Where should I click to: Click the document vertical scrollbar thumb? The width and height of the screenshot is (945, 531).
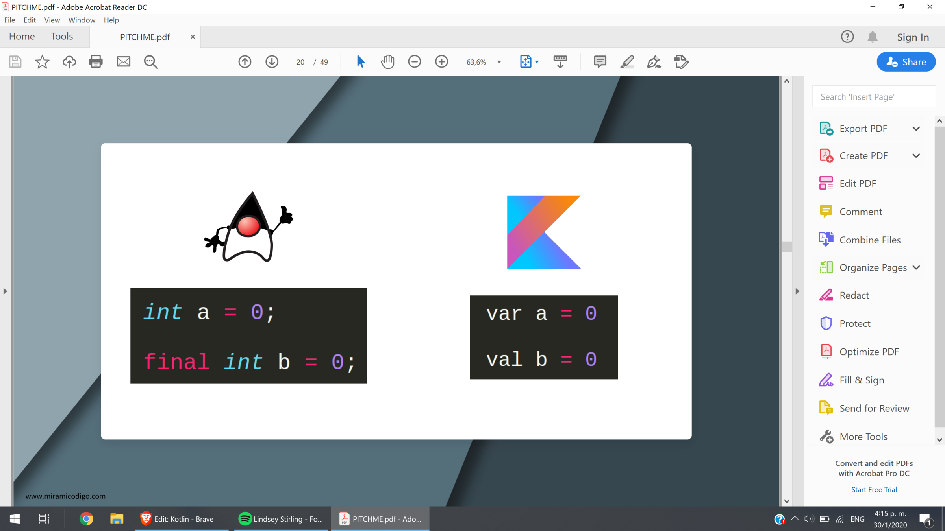787,247
